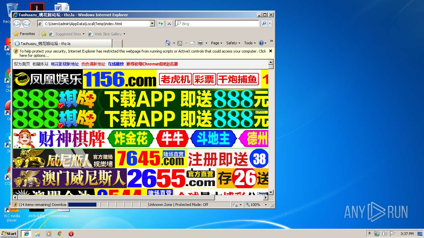The image size is (424, 238).
Task: Print page with printer icon
Action: click(x=200, y=43)
